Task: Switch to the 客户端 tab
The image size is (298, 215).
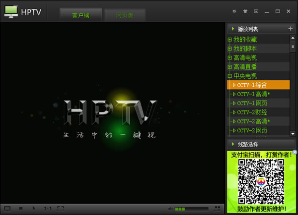Action: pyautogui.click(x=81, y=15)
